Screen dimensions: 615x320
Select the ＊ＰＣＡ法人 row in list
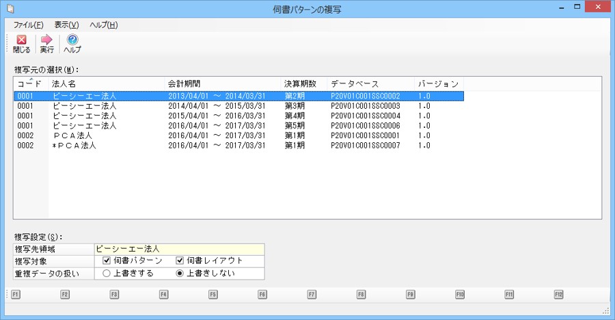(75, 146)
